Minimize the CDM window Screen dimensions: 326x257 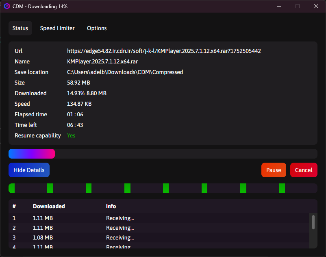tap(279, 7)
